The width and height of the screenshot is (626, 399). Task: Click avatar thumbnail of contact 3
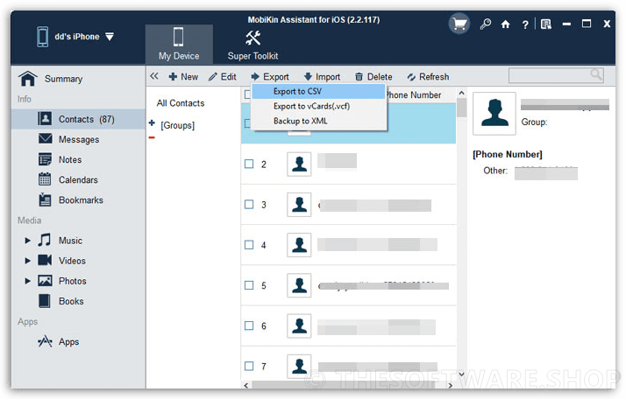pyautogui.click(x=299, y=205)
